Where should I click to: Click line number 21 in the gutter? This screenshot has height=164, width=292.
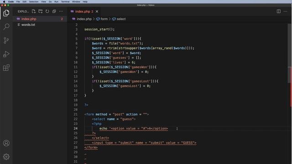pyautogui.click(x=75, y=114)
